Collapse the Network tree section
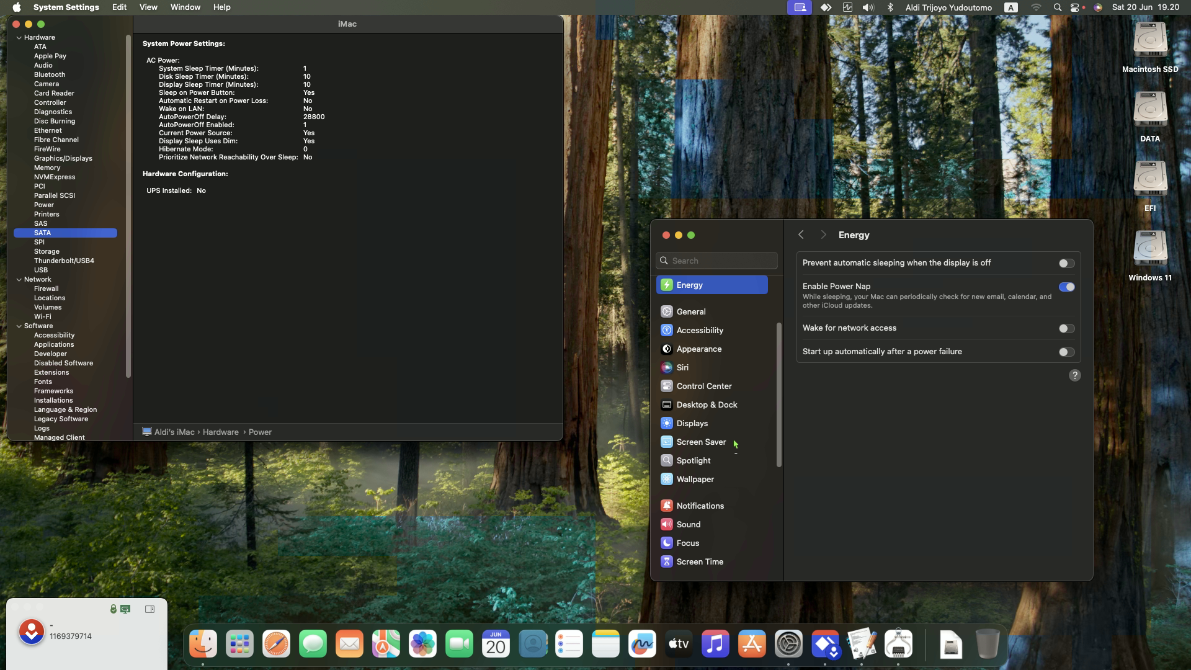Viewport: 1191px width, 670px height. [x=19, y=279]
